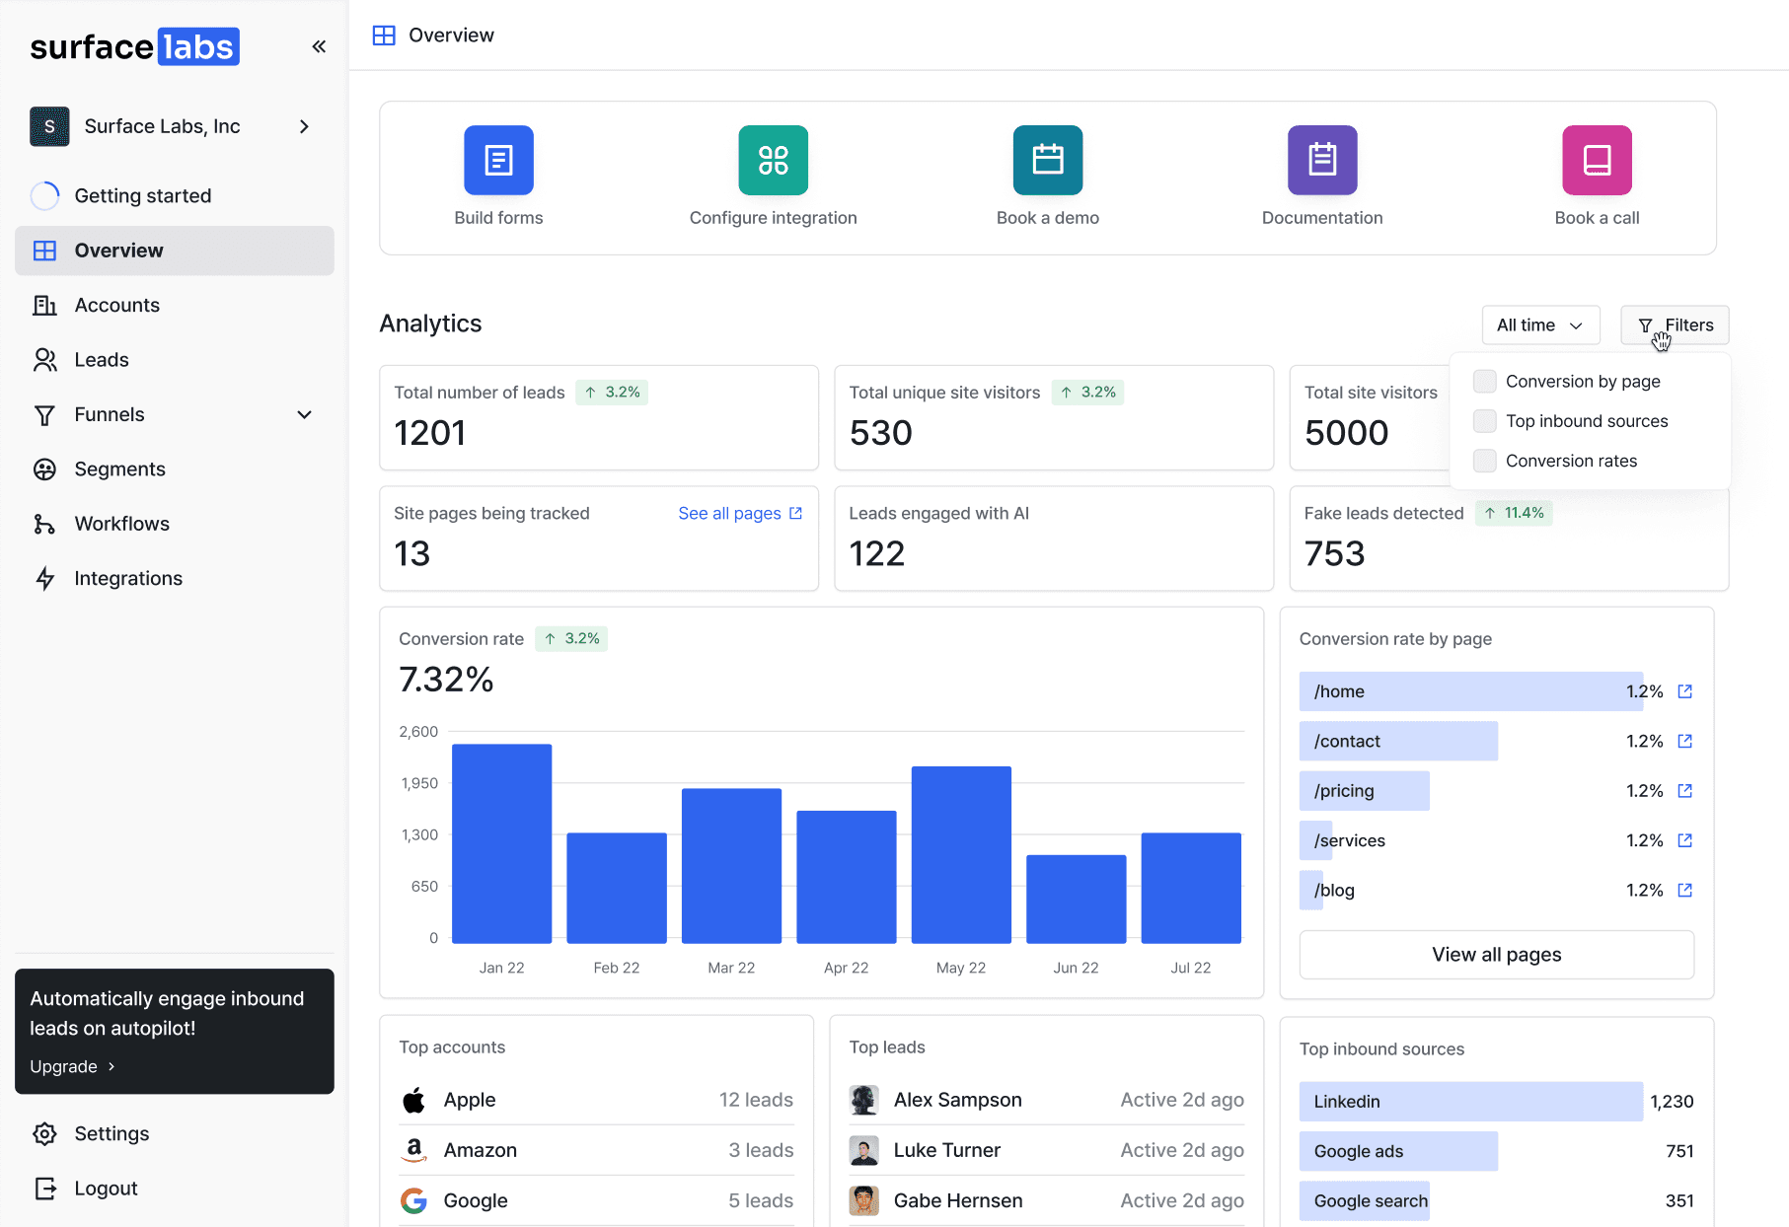Click the Amazon logo in Top accounts
The width and height of the screenshot is (1789, 1227).
coord(414,1150)
